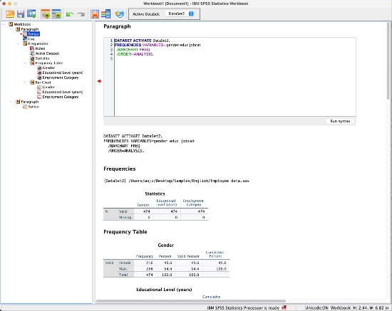
Task: Select Gender under Frequency Table in outline
Action: click(46, 68)
